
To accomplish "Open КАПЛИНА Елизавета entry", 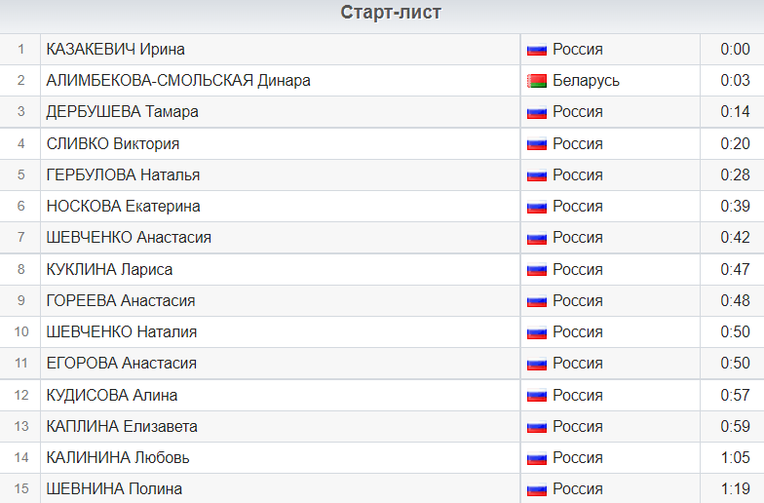I will click(x=122, y=427).
